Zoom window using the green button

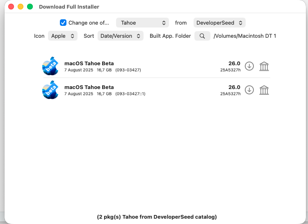click(30, 7)
